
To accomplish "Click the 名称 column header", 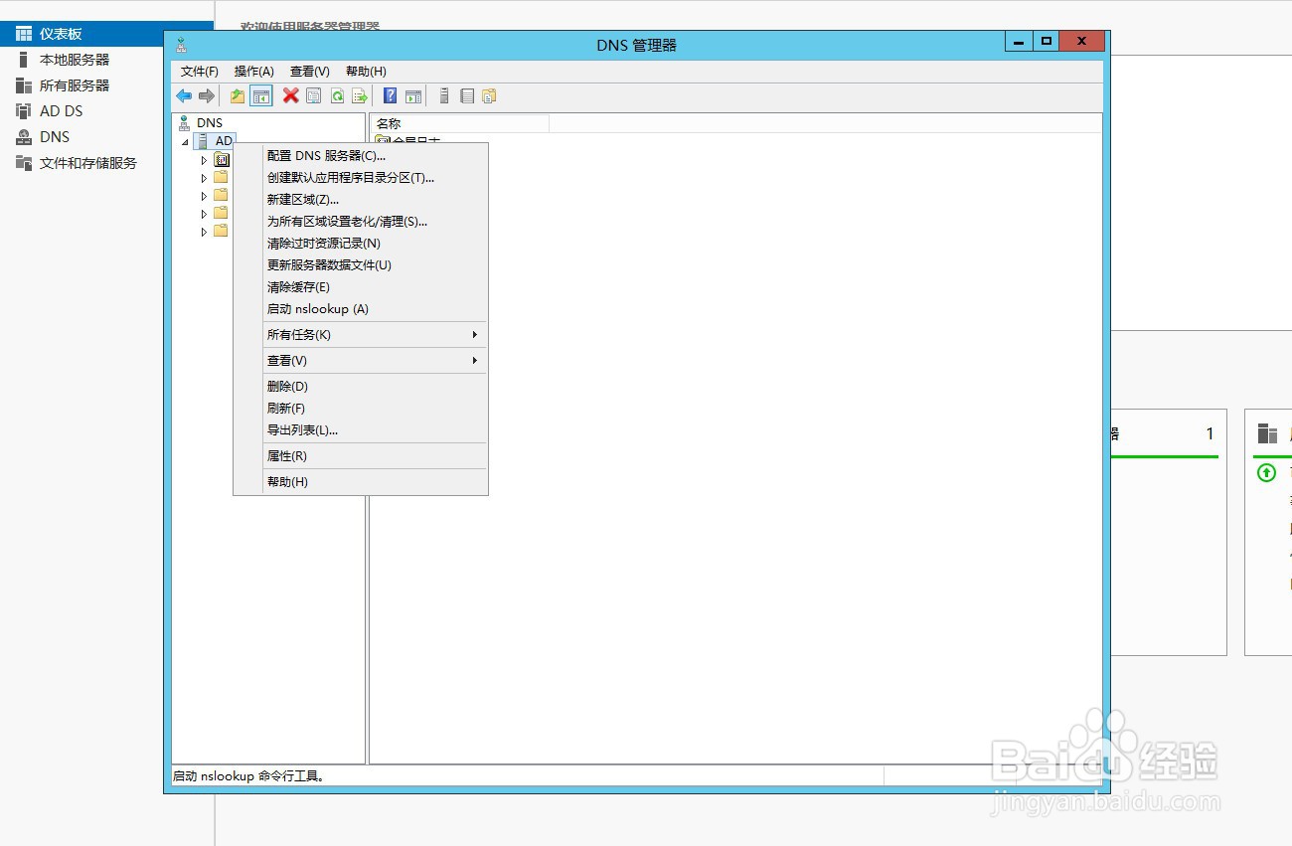I will tap(460, 123).
